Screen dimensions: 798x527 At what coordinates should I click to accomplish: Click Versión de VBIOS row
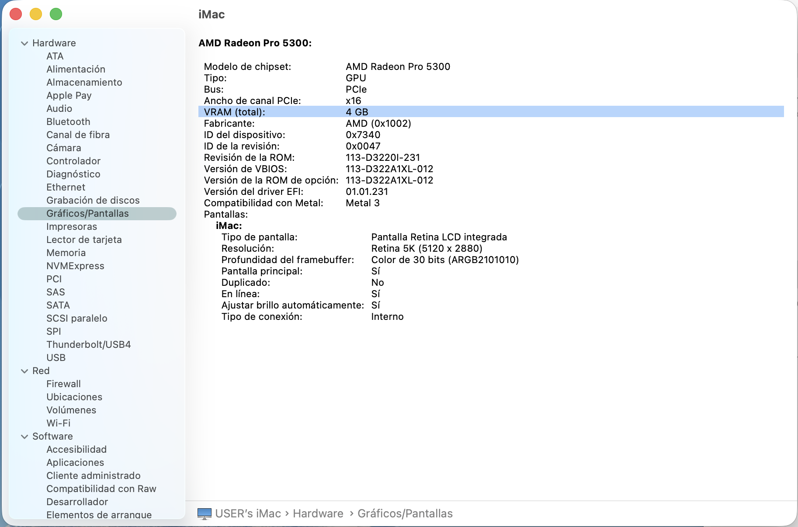tap(491, 169)
